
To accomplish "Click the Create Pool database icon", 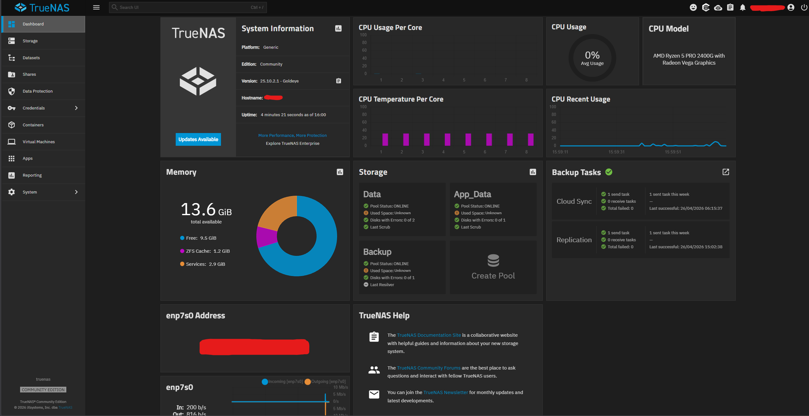I will click(x=493, y=260).
